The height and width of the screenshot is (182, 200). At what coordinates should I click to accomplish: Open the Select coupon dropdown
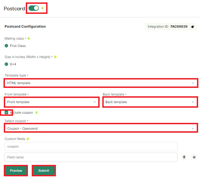(101, 129)
